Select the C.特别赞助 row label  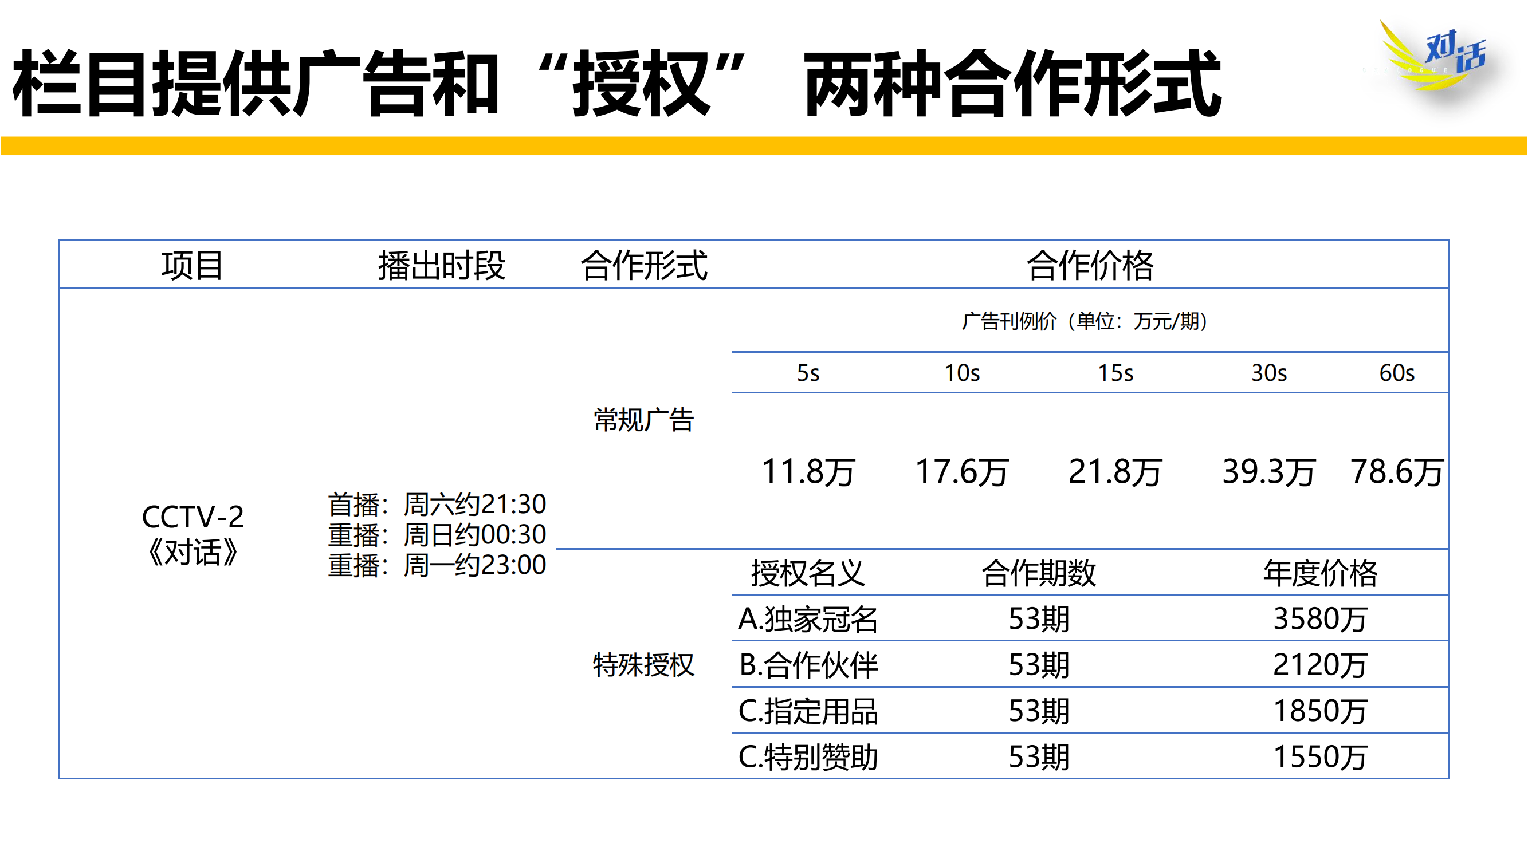[808, 757]
